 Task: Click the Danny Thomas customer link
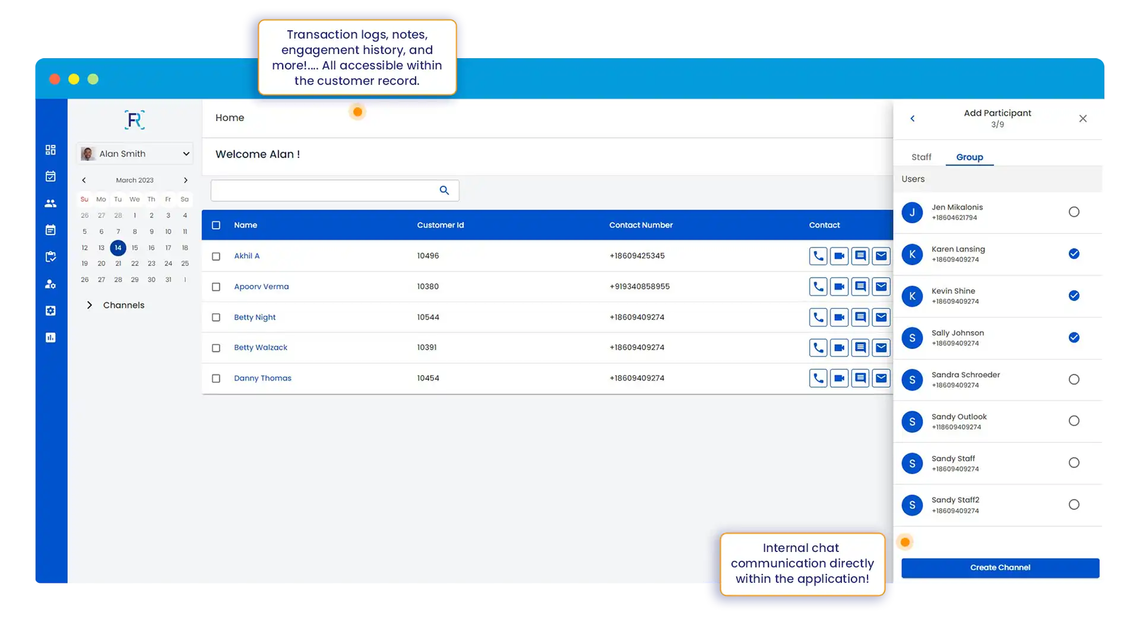pos(263,378)
